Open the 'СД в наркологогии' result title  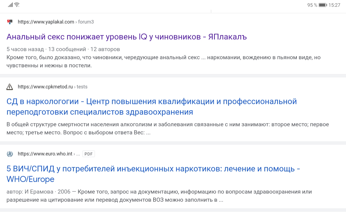pyautogui.click(x=152, y=107)
